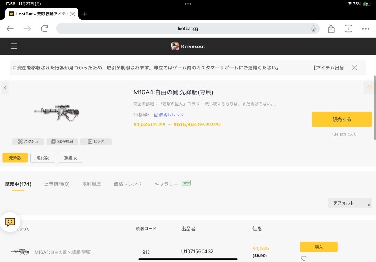Click the large M16A4 weapon image
Image resolution: width=376 pixels, height=262 pixels.
[57, 112]
